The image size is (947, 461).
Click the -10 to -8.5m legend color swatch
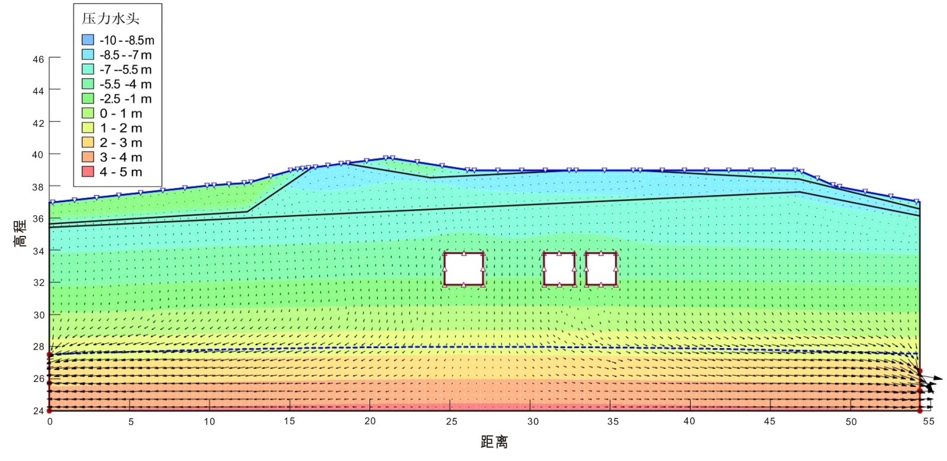88,40
